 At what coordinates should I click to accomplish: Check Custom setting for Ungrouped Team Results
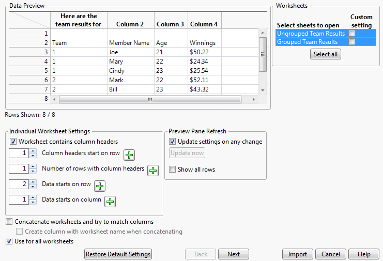pos(352,34)
